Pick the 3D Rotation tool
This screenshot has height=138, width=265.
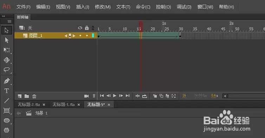(x=7, y=60)
